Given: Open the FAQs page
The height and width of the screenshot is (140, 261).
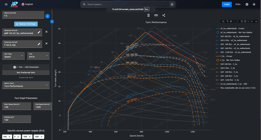Looking at the screenshot, I should click(238, 4).
